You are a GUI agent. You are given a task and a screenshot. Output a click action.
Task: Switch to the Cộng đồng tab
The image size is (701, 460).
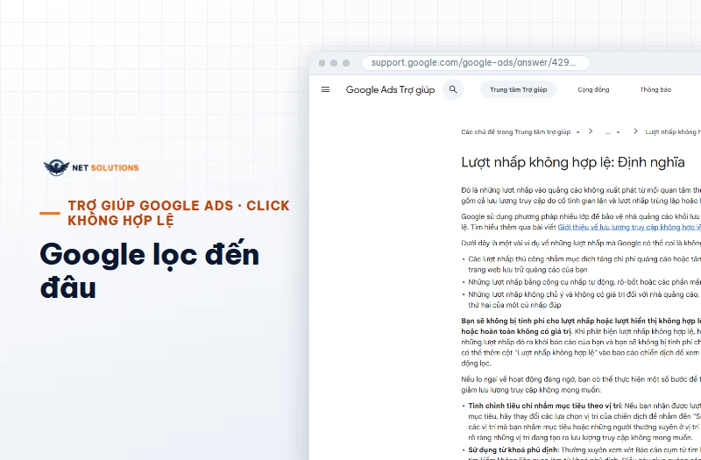(x=593, y=89)
